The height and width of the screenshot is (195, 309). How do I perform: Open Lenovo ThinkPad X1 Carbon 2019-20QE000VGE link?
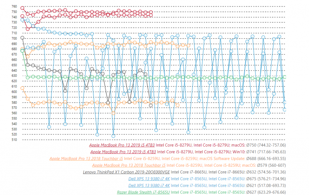[126, 172]
